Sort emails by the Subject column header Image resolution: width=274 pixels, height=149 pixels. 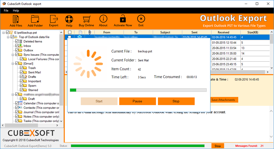pos(165,32)
